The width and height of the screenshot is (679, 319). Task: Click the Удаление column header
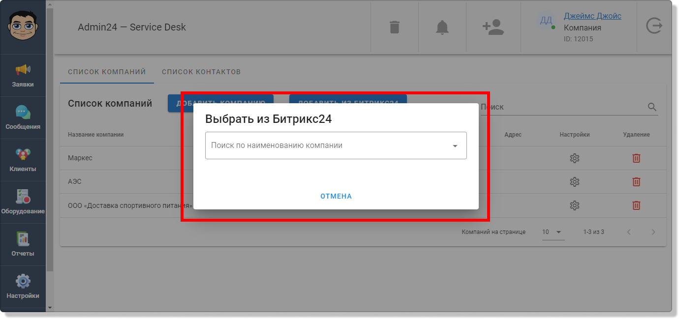tap(636, 135)
